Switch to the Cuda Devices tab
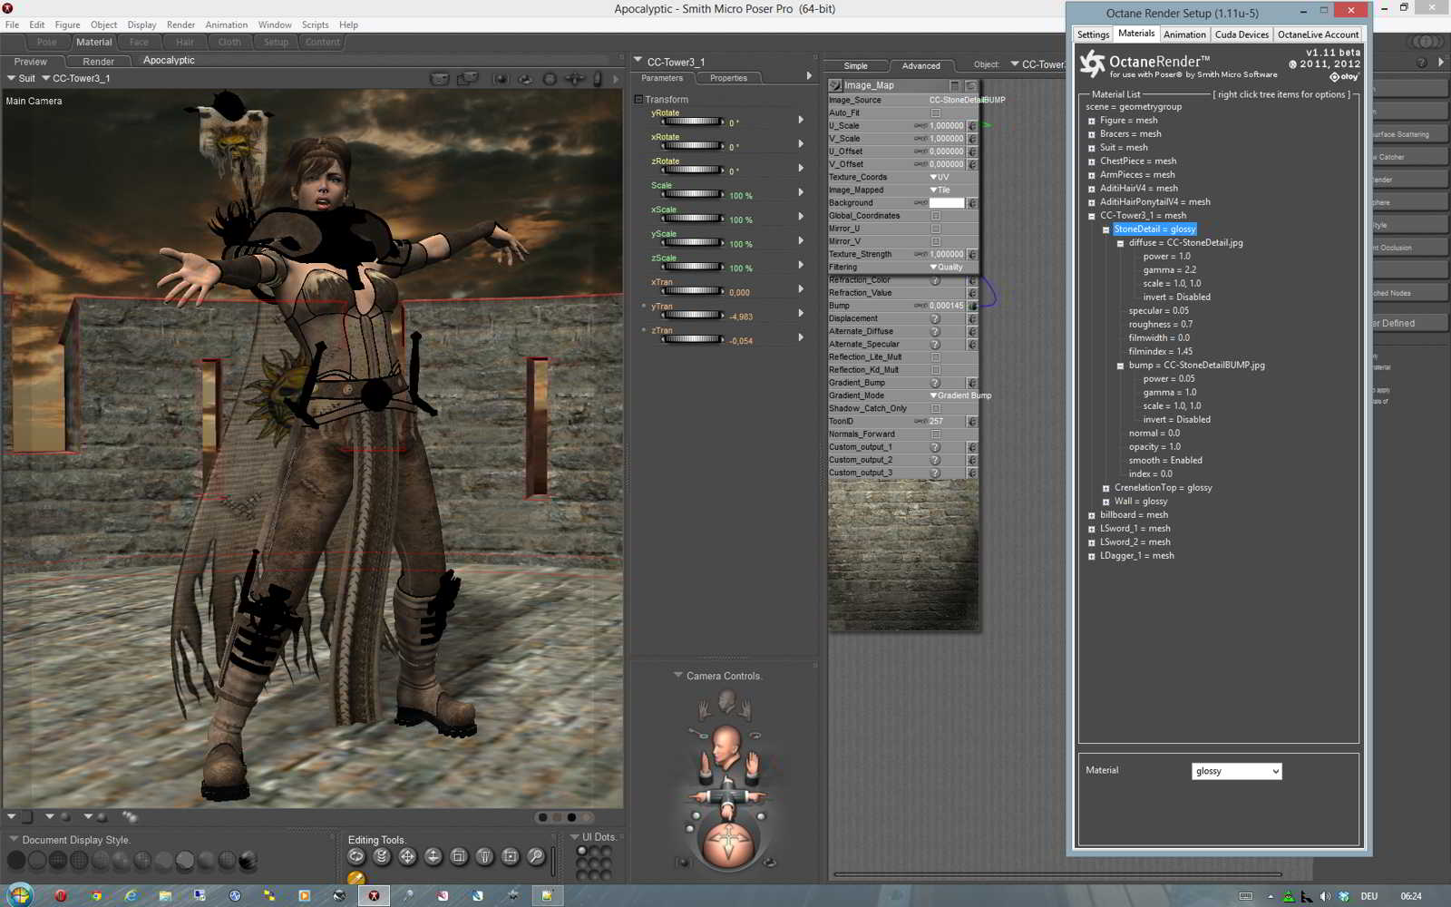 [1242, 34]
